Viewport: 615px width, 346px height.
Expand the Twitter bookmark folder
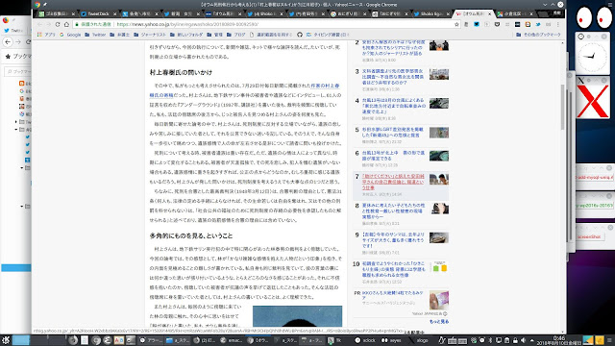coord(95,35)
